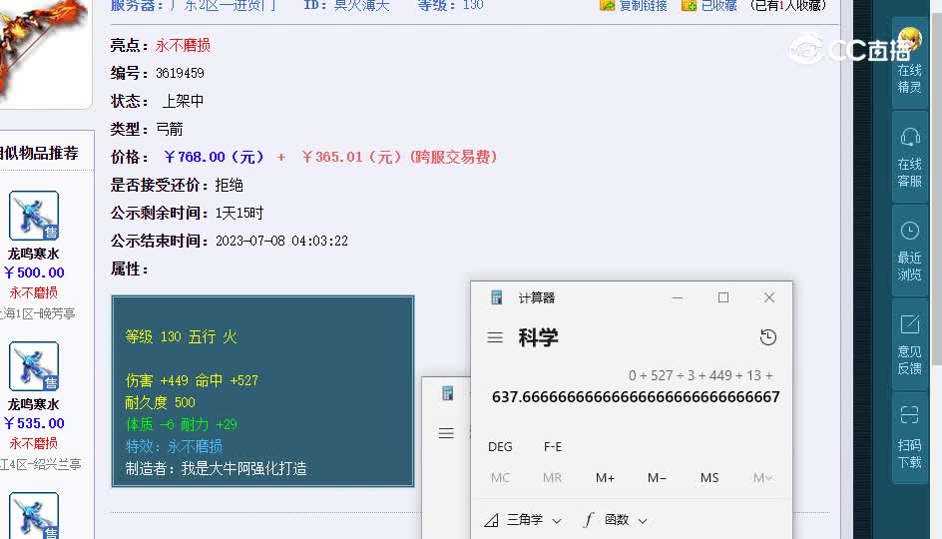Click M- memory subtract button
942x539 pixels.
(657, 478)
